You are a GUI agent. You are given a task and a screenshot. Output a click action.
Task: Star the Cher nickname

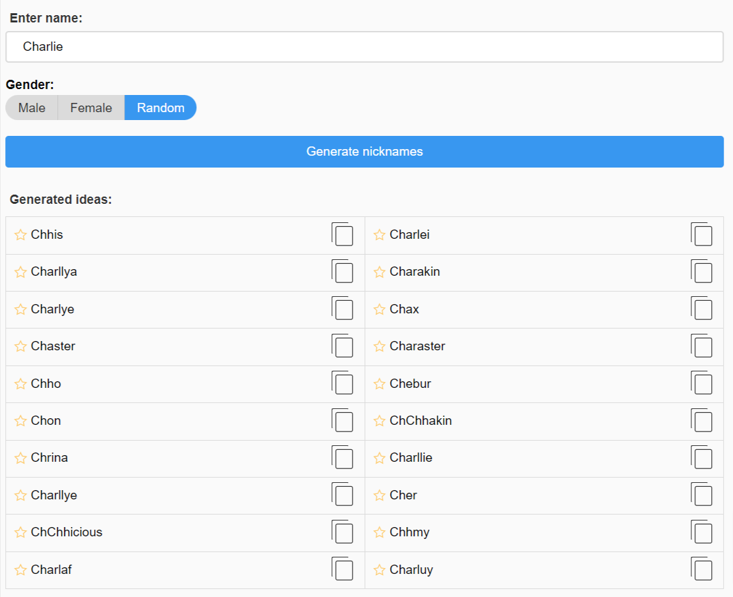pyautogui.click(x=379, y=495)
